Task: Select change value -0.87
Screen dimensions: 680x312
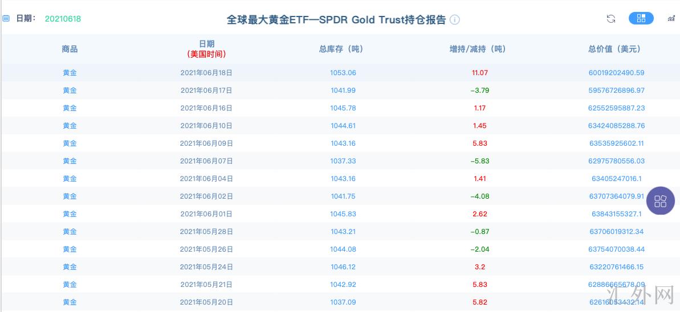Action: click(x=479, y=232)
